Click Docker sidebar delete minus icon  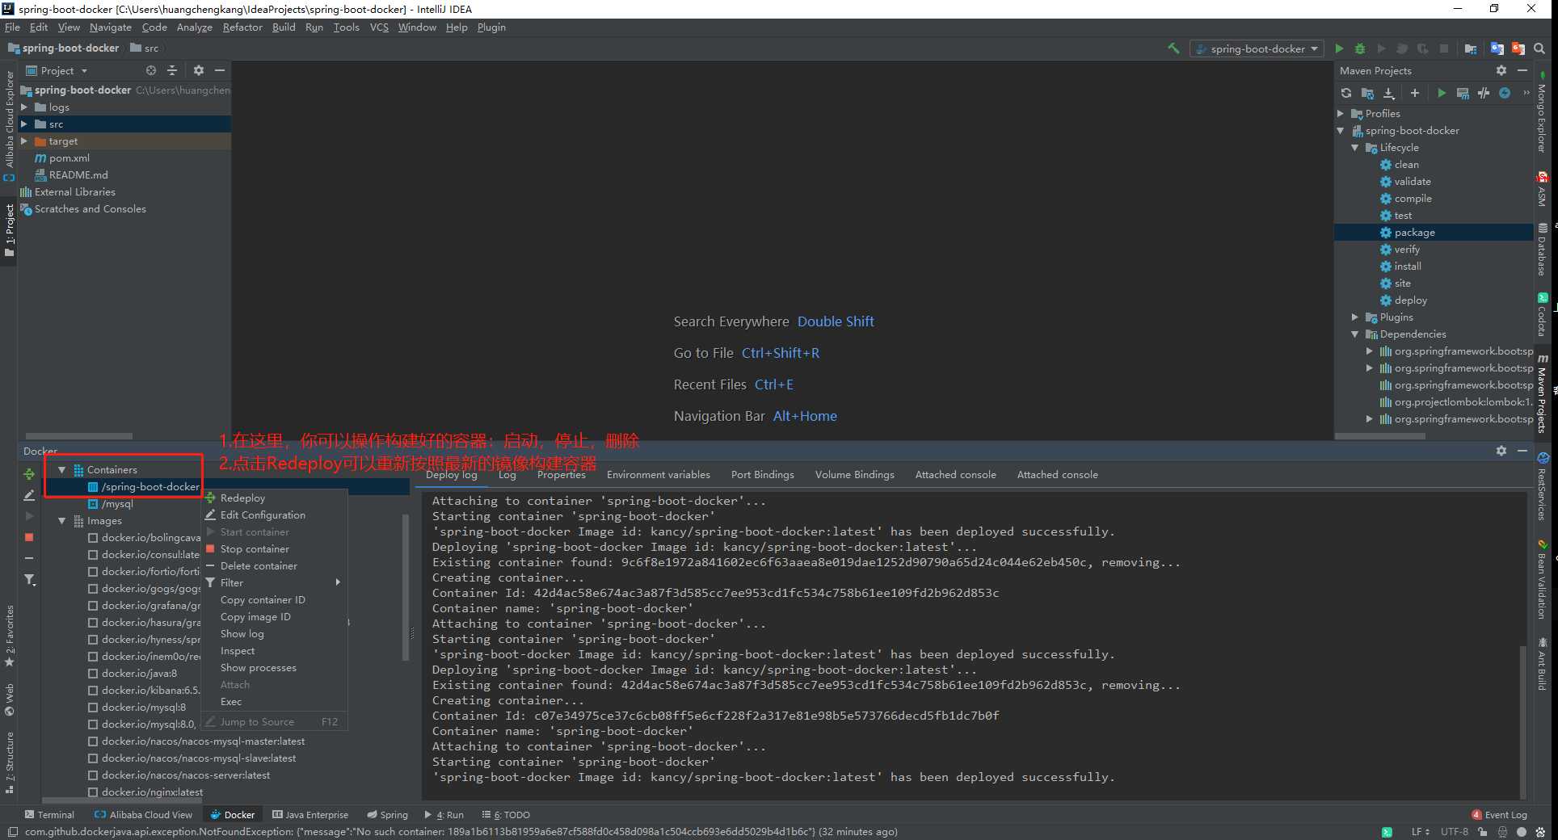29,558
